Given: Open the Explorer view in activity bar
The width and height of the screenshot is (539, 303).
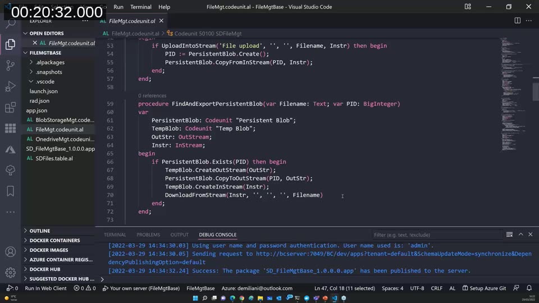Looking at the screenshot, I should pyautogui.click(x=10, y=44).
